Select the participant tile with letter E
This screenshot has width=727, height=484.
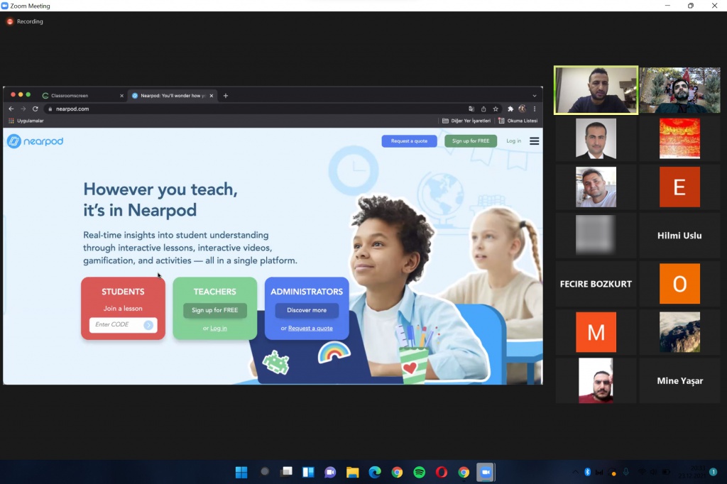pos(679,187)
